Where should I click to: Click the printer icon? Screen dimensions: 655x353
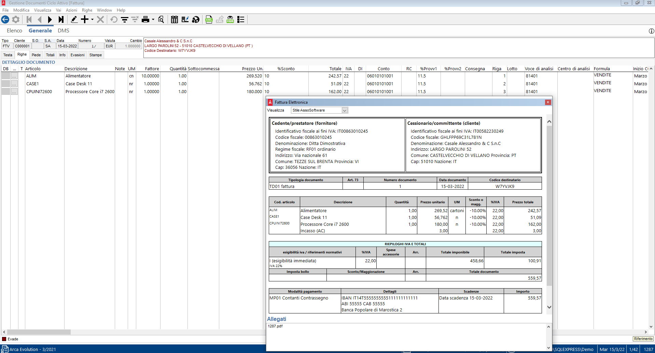[x=145, y=19]
